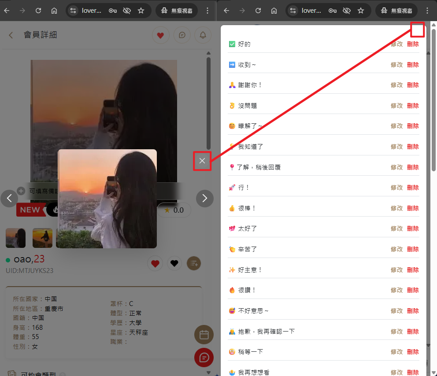Open home page in the right browser window

click(x=274, y=11)
